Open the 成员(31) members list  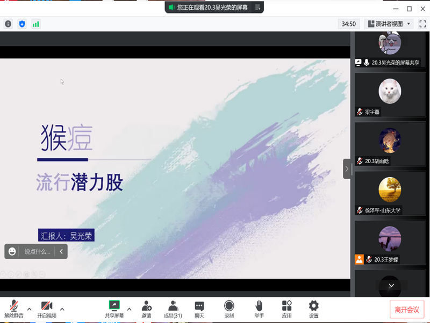[173, 309]
